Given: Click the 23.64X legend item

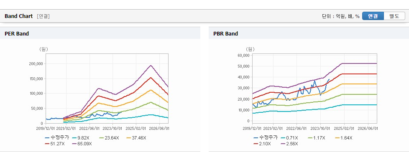Looking at the screenshot, I should point(109,138).
